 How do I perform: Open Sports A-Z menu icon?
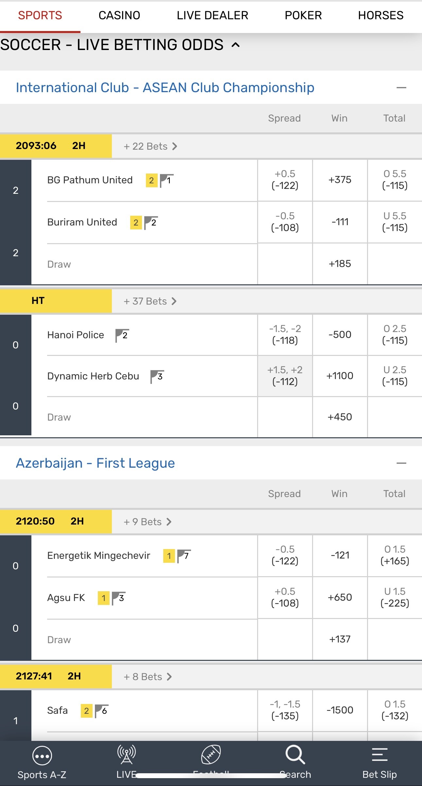point(42,756)
